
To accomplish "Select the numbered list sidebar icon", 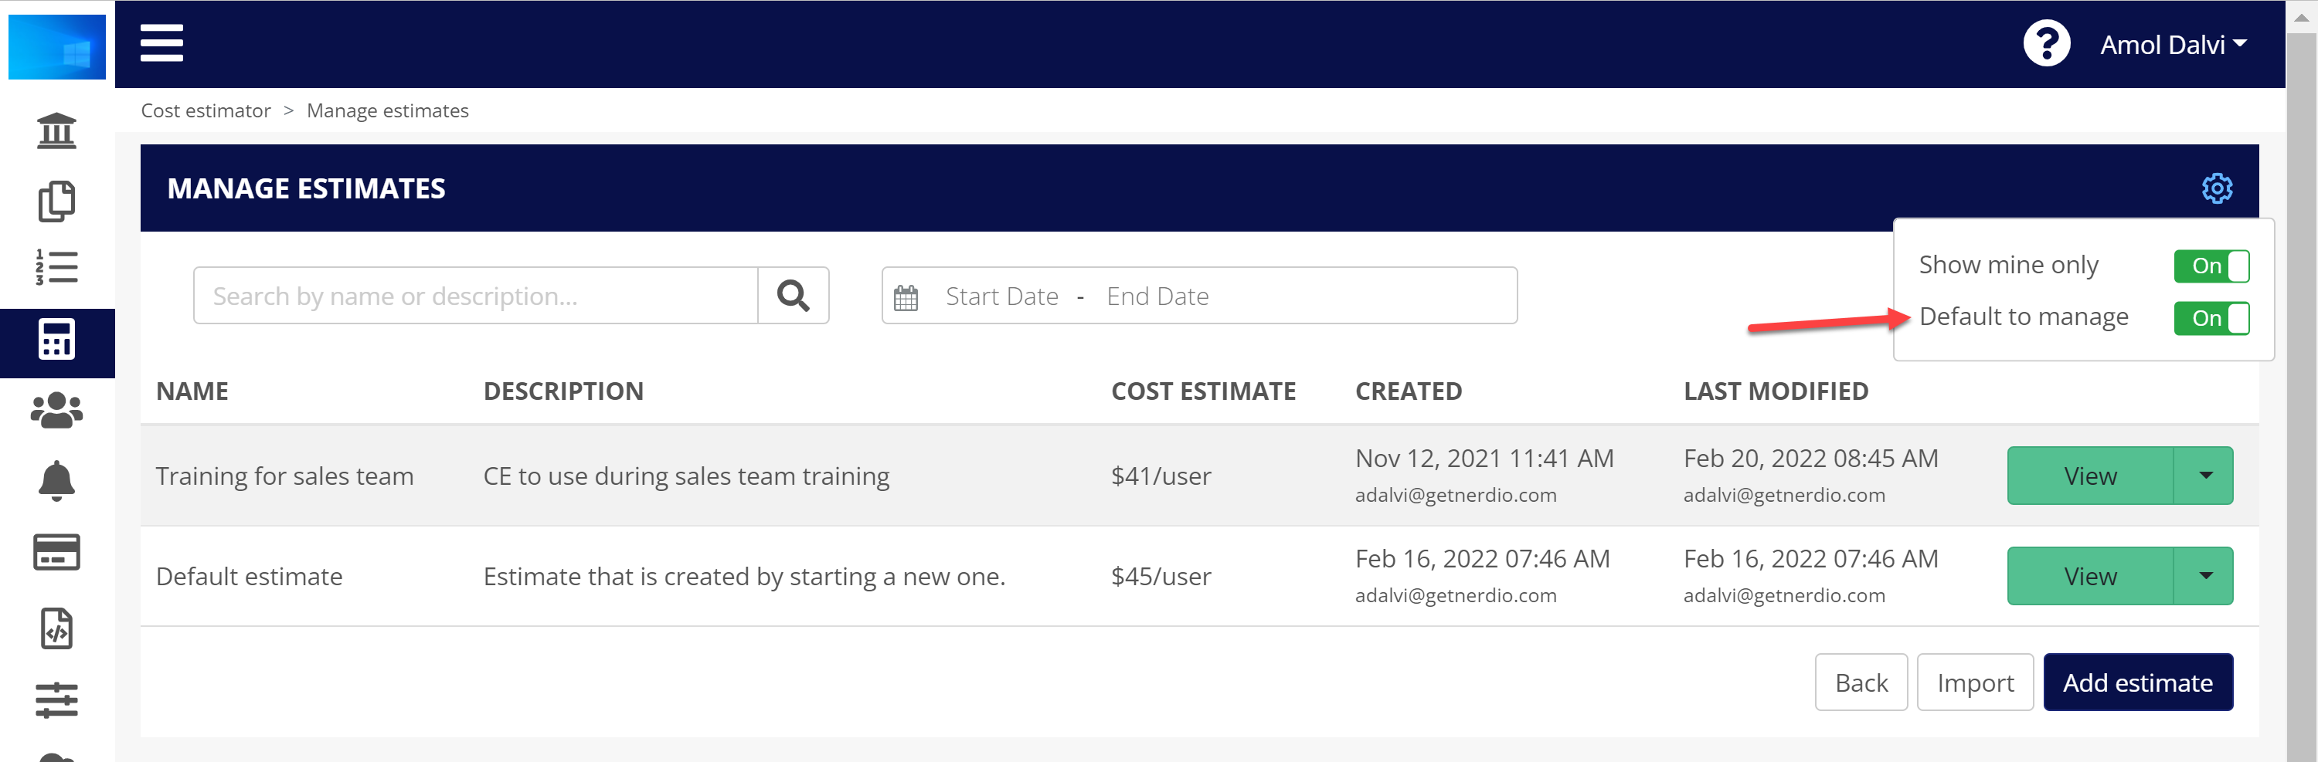I will coord(56,268).
